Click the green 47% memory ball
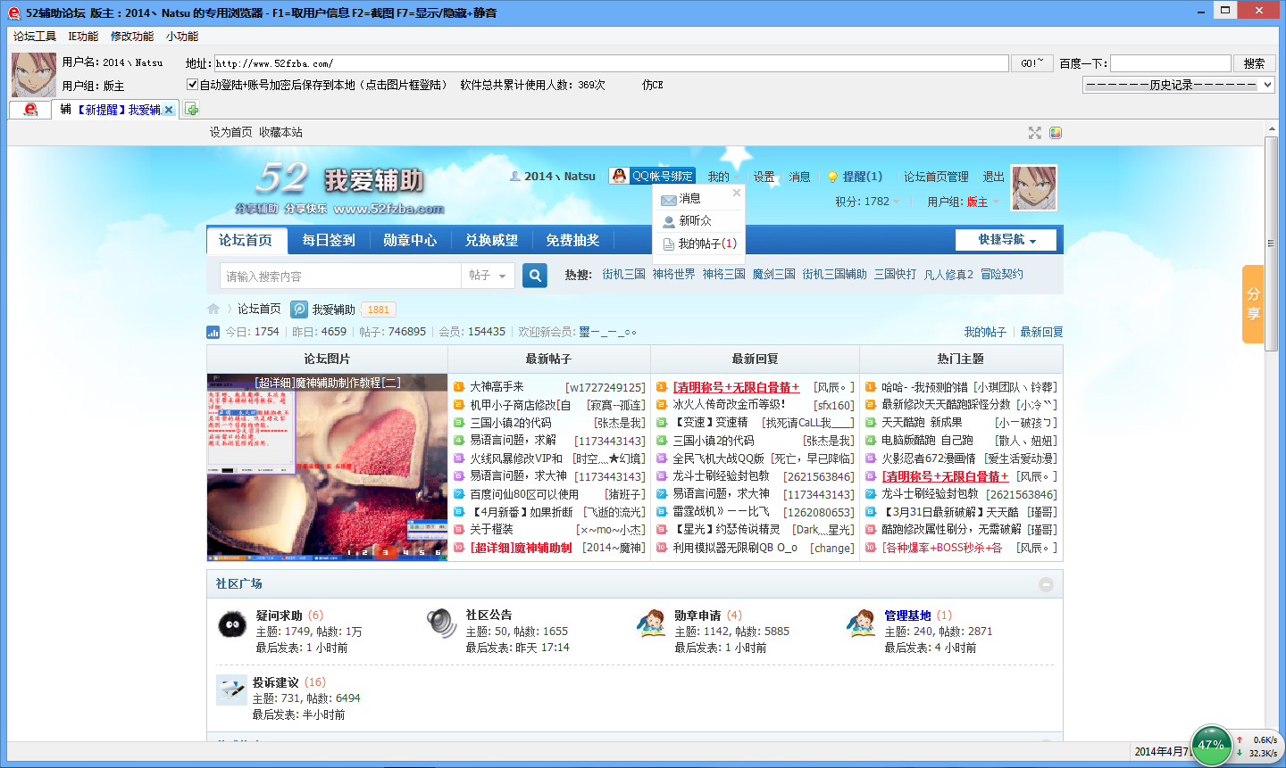This screenshot has height=768, width=1286. point(1211,745)
